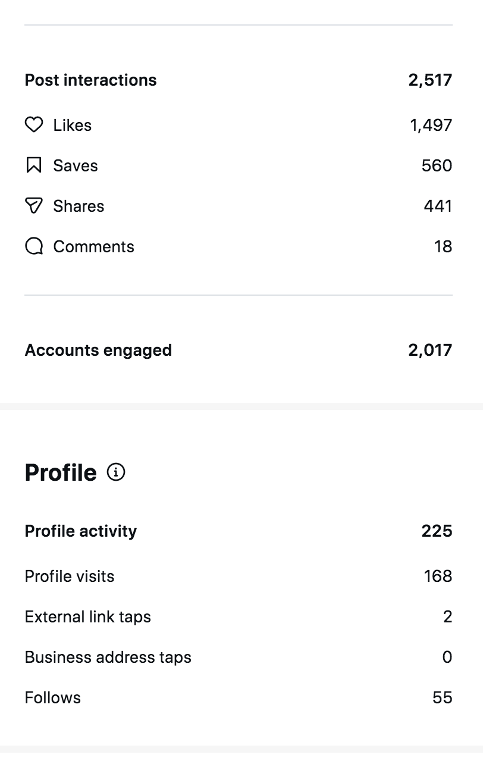This screenshot has height=764, width=483.
Task: Click the Comments label
Action: 94,246
